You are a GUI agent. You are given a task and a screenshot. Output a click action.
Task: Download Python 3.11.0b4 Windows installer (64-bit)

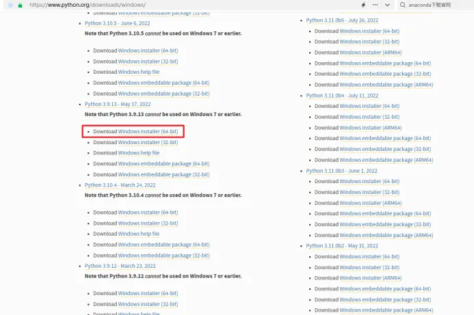[369, 106]
